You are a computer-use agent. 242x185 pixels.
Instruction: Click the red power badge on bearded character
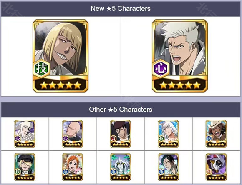coord(113,138)
